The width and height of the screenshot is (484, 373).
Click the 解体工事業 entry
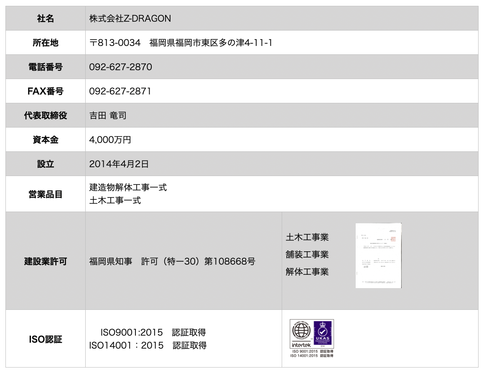[x=307, y=272]
